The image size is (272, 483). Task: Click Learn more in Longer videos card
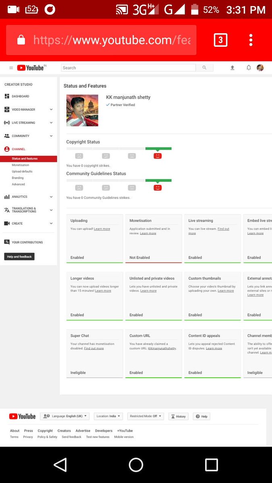coord(103,291)
